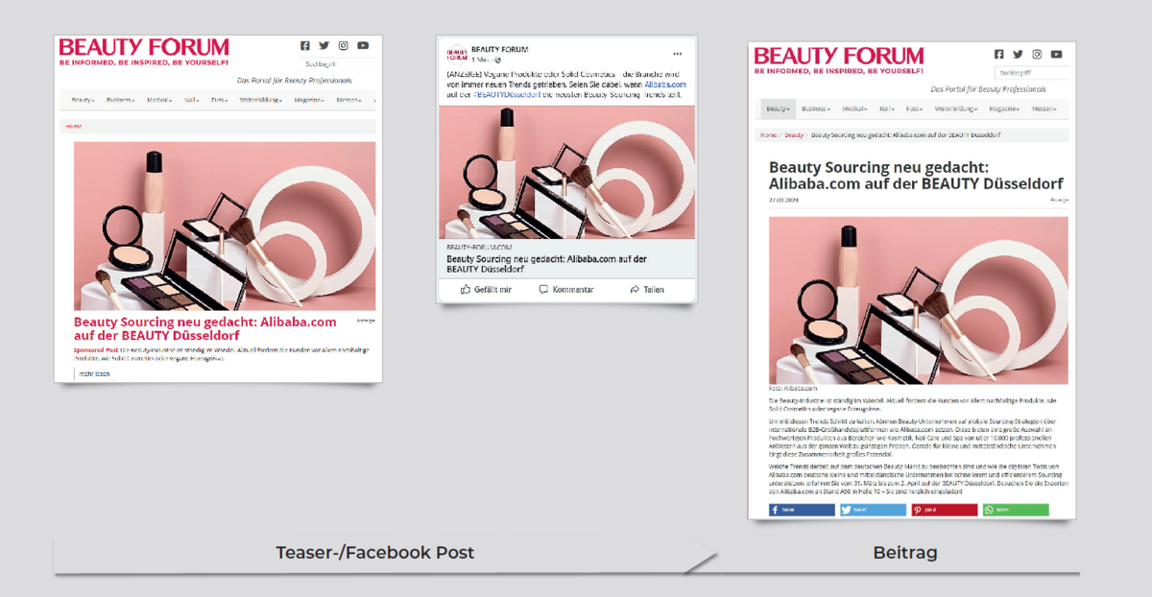
Task: Like the post with Gefällt mir
Action: point(486,289)
